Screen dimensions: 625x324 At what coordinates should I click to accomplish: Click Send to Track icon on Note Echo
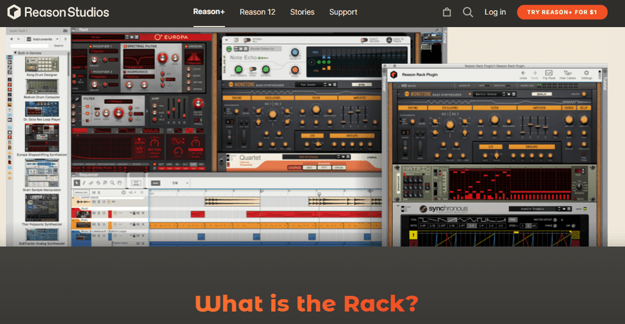coord(390,40)
